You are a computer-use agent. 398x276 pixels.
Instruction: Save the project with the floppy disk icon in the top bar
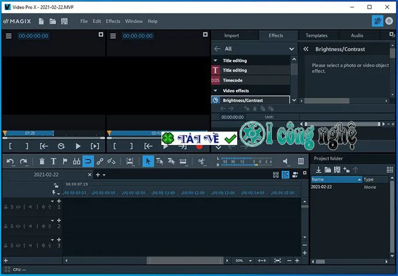[64, 21]
